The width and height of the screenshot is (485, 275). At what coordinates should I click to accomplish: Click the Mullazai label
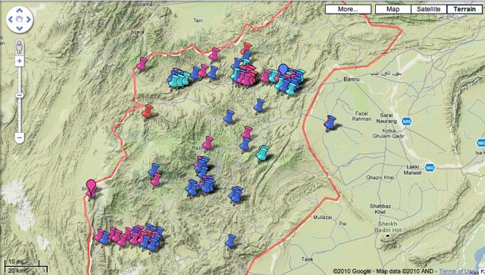tap(323, 218)
